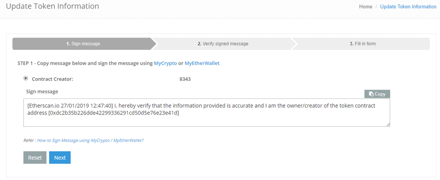Image resolution: width=440 pixels, height=180 pixels.
Task: Click the Sign message field label
Action: pos(42,91)
